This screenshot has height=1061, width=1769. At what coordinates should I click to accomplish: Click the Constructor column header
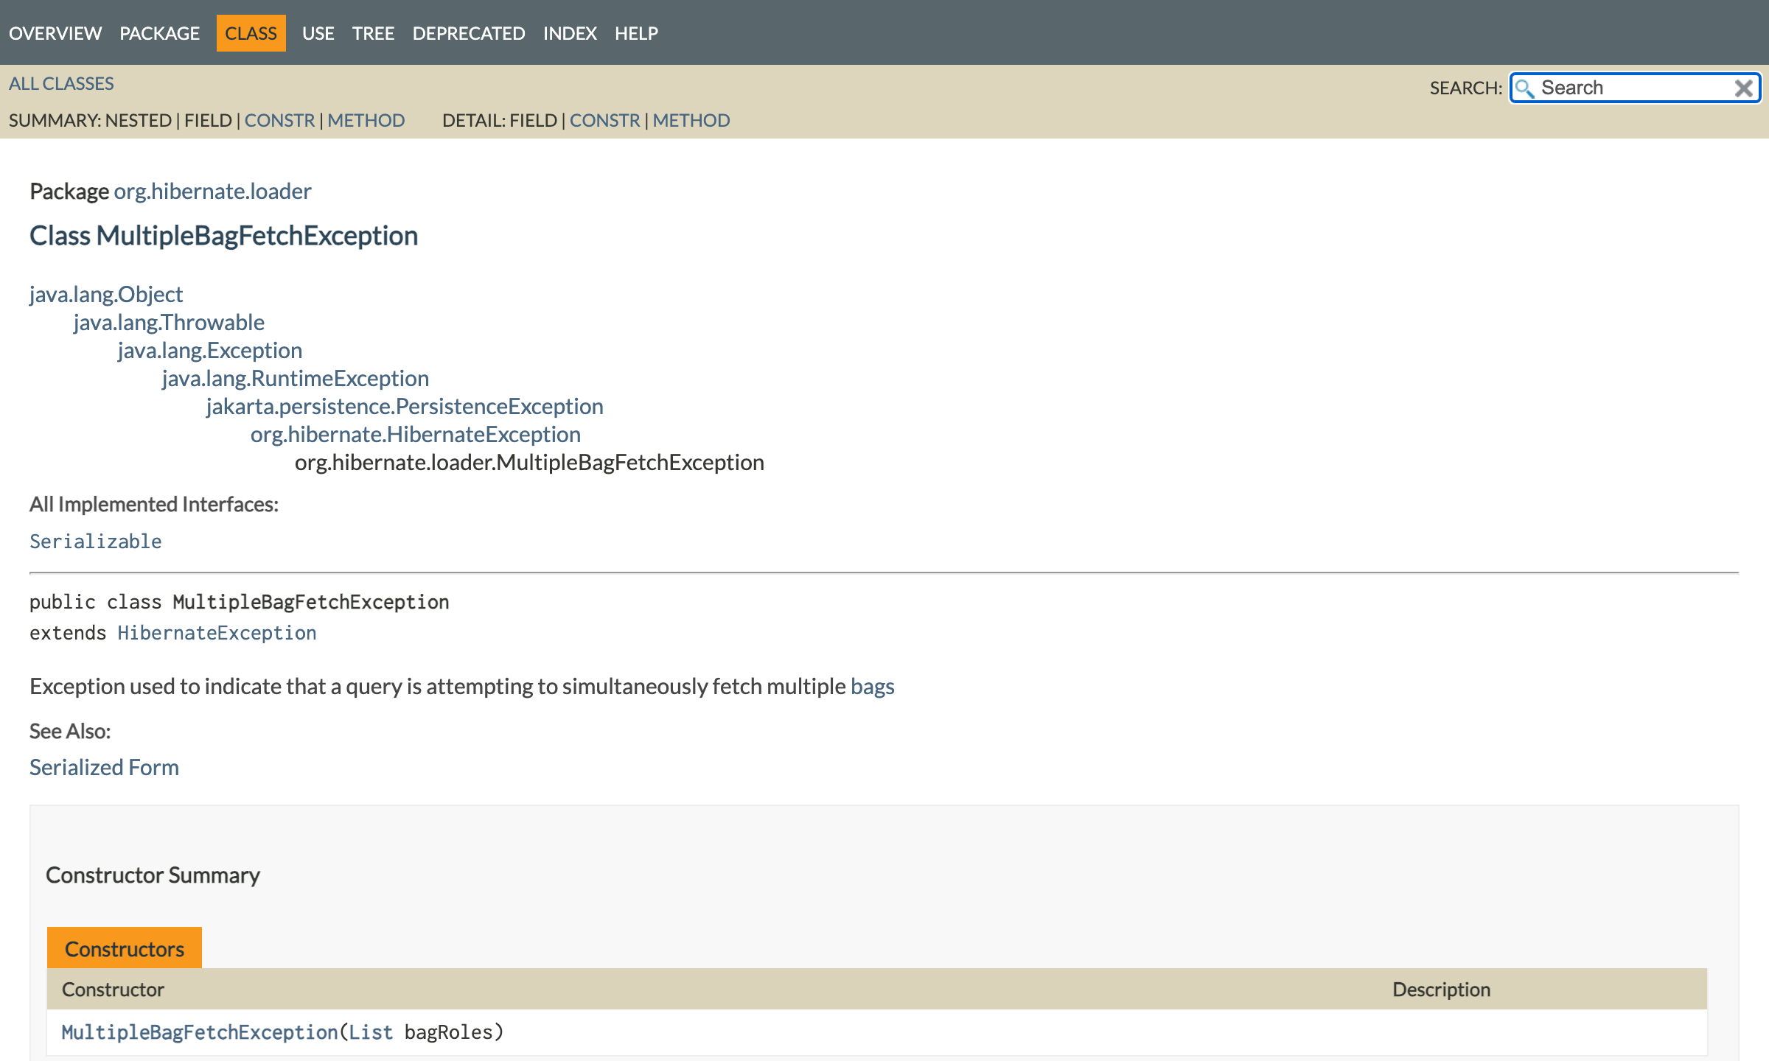(x=113, y=990)
